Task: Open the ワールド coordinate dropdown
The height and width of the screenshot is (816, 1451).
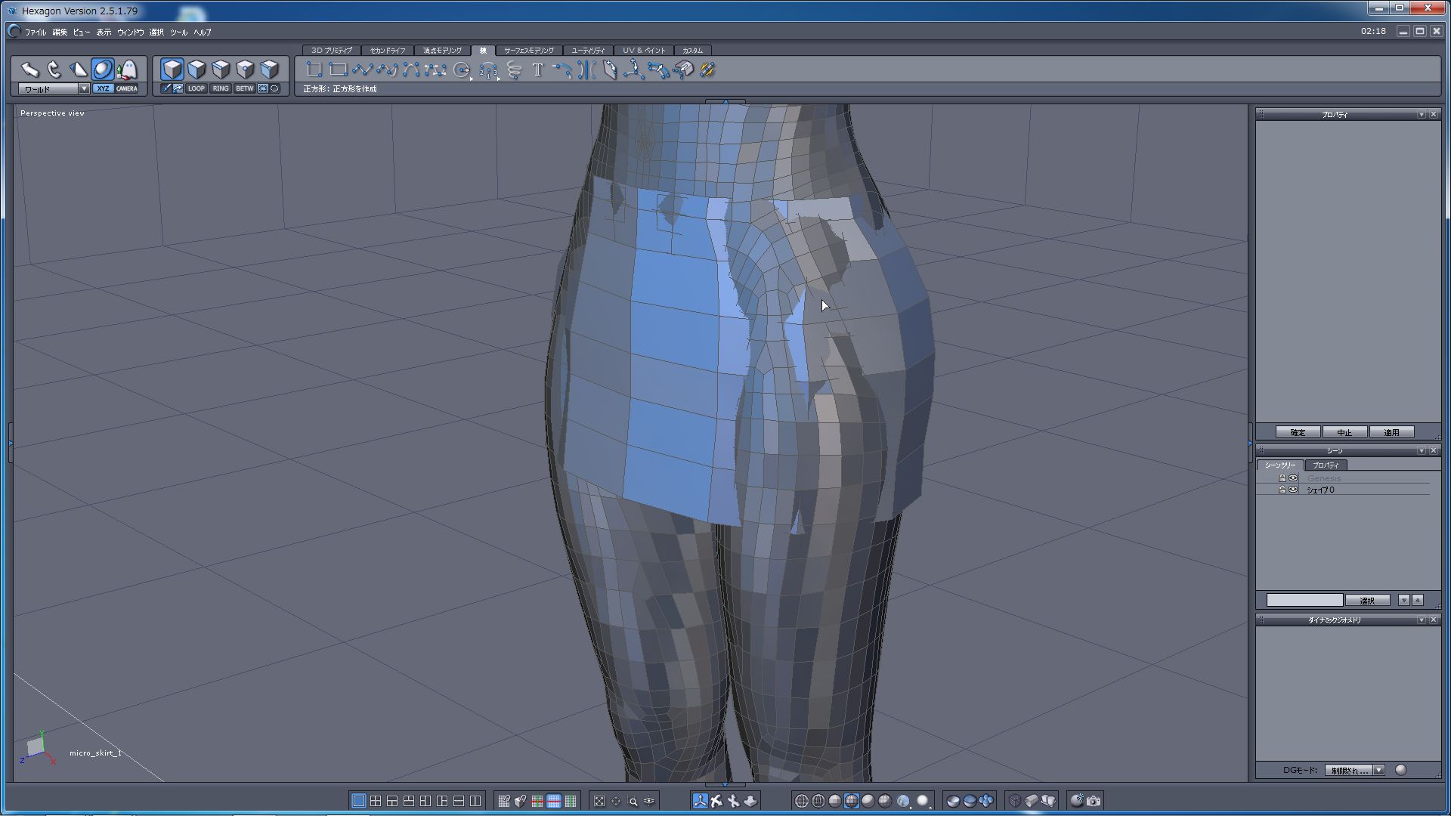Action: pos(84,88)
